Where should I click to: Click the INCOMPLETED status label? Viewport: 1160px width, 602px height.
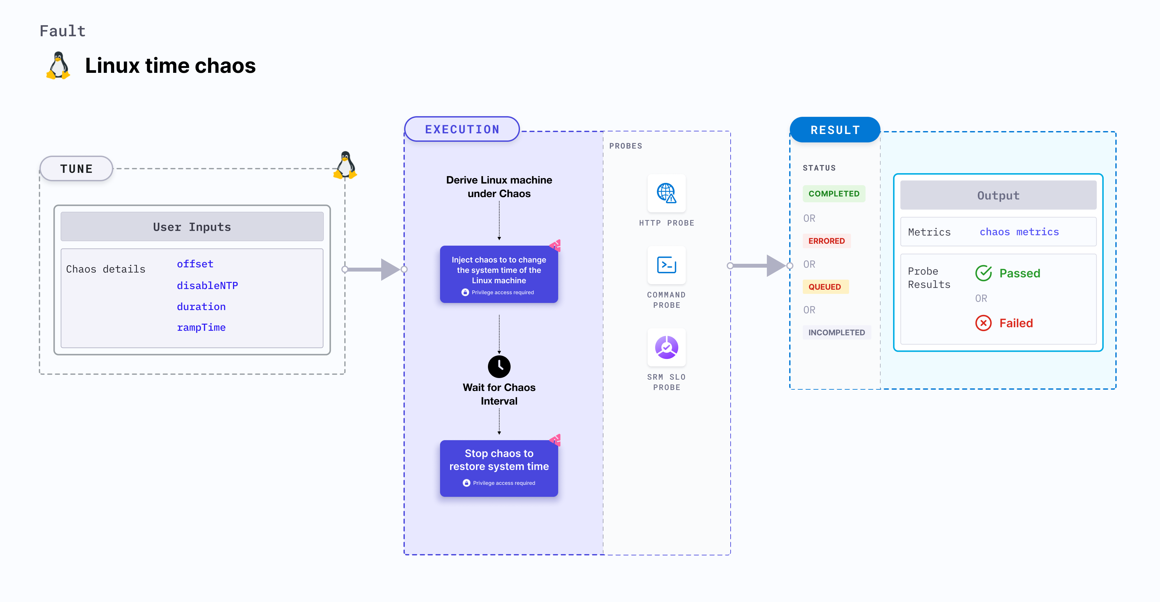click(x=836, y=332)
